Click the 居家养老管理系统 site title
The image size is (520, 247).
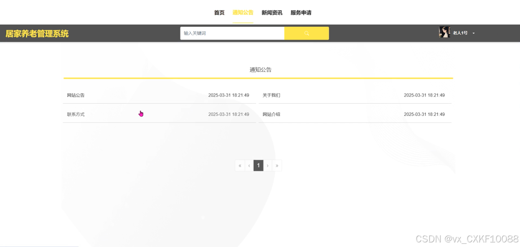click(37, 34)
